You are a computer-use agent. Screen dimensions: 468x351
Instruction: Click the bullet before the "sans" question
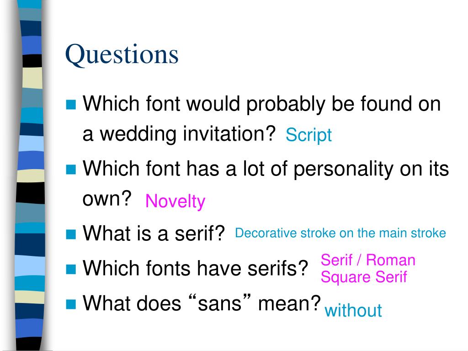71,304
